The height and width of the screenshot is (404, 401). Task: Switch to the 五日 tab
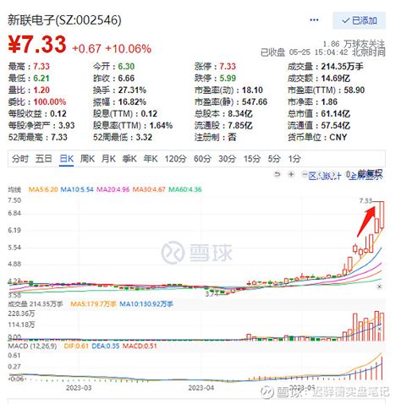[44, 159]
